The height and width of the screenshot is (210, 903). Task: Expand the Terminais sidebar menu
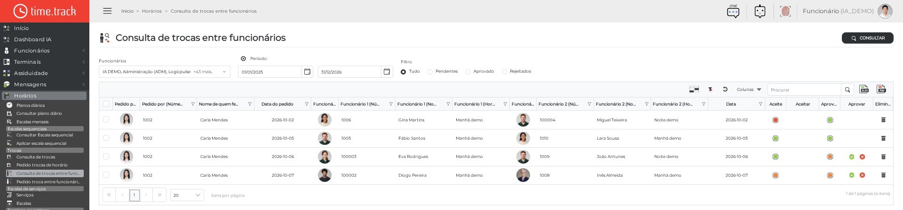(x=45, y=62)
